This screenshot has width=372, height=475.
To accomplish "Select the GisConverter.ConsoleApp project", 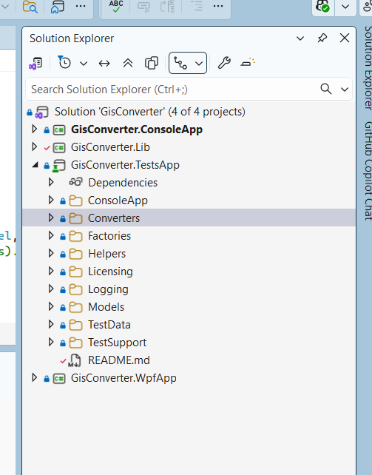I will pyautogui.click(x=137, y=129).
